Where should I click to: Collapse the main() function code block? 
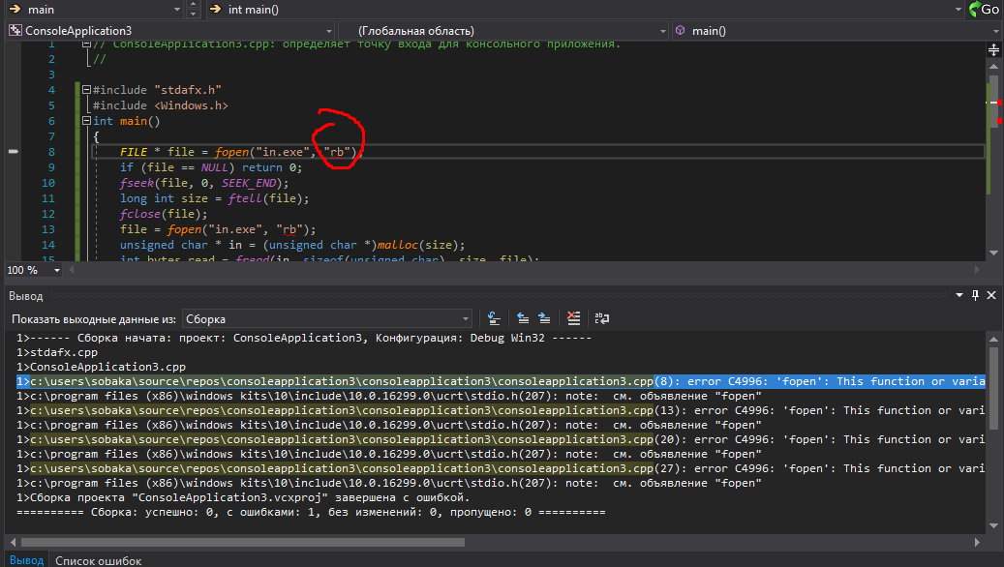[86, 121]
